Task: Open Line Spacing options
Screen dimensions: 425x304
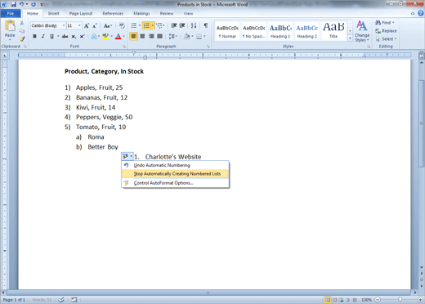Action: (172, 36)
